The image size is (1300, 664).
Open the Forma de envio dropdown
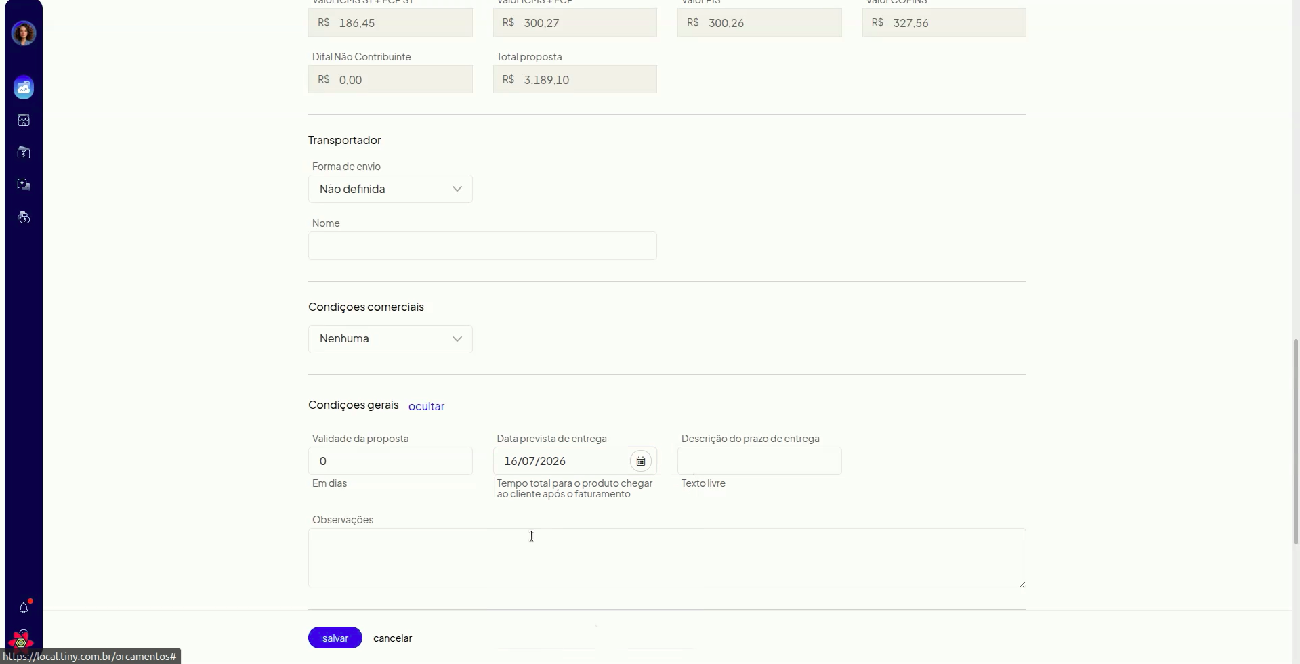pyautogui.click(x=390, y=189)
